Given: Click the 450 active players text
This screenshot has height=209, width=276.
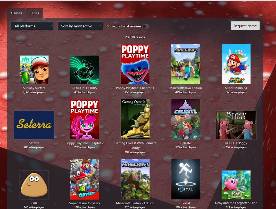Looking at the screenshot, I should (x=135, y=92).
